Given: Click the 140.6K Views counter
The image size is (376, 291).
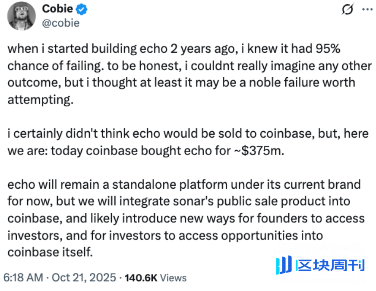Looking at the screenshot, I should coord(155,277).
